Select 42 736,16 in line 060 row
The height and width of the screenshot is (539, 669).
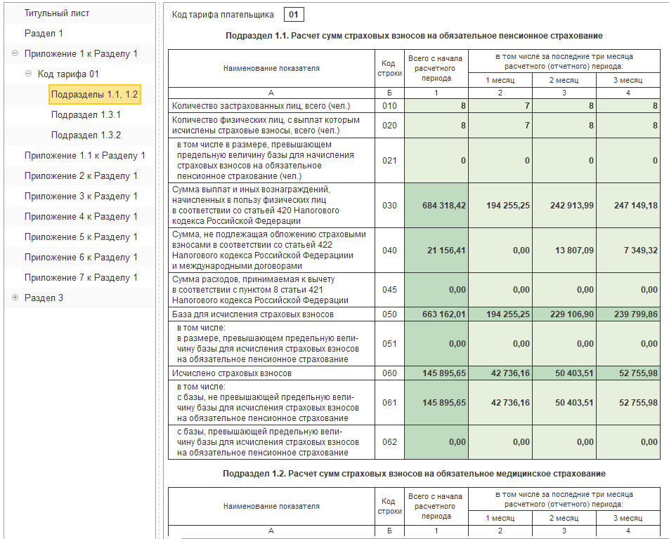click(x=500, y=373)
